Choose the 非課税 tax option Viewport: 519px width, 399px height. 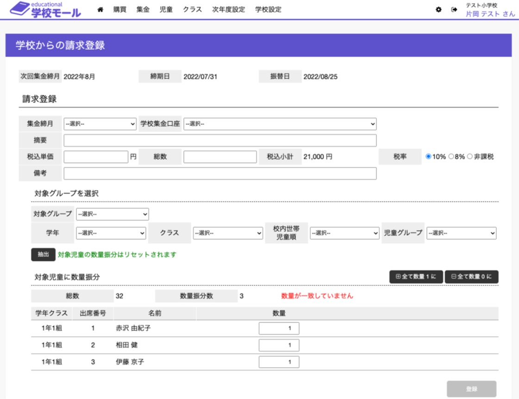tap(470, 157)
